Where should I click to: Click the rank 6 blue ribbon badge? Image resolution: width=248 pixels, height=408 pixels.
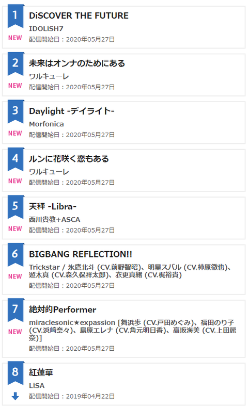[16, 255]
